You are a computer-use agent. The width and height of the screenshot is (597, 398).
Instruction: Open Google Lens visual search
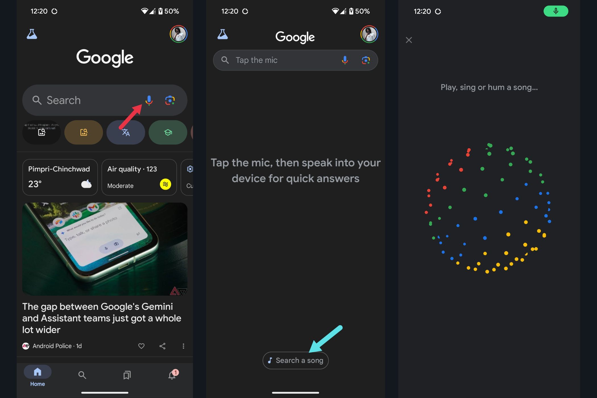click(x=170, y=99)
